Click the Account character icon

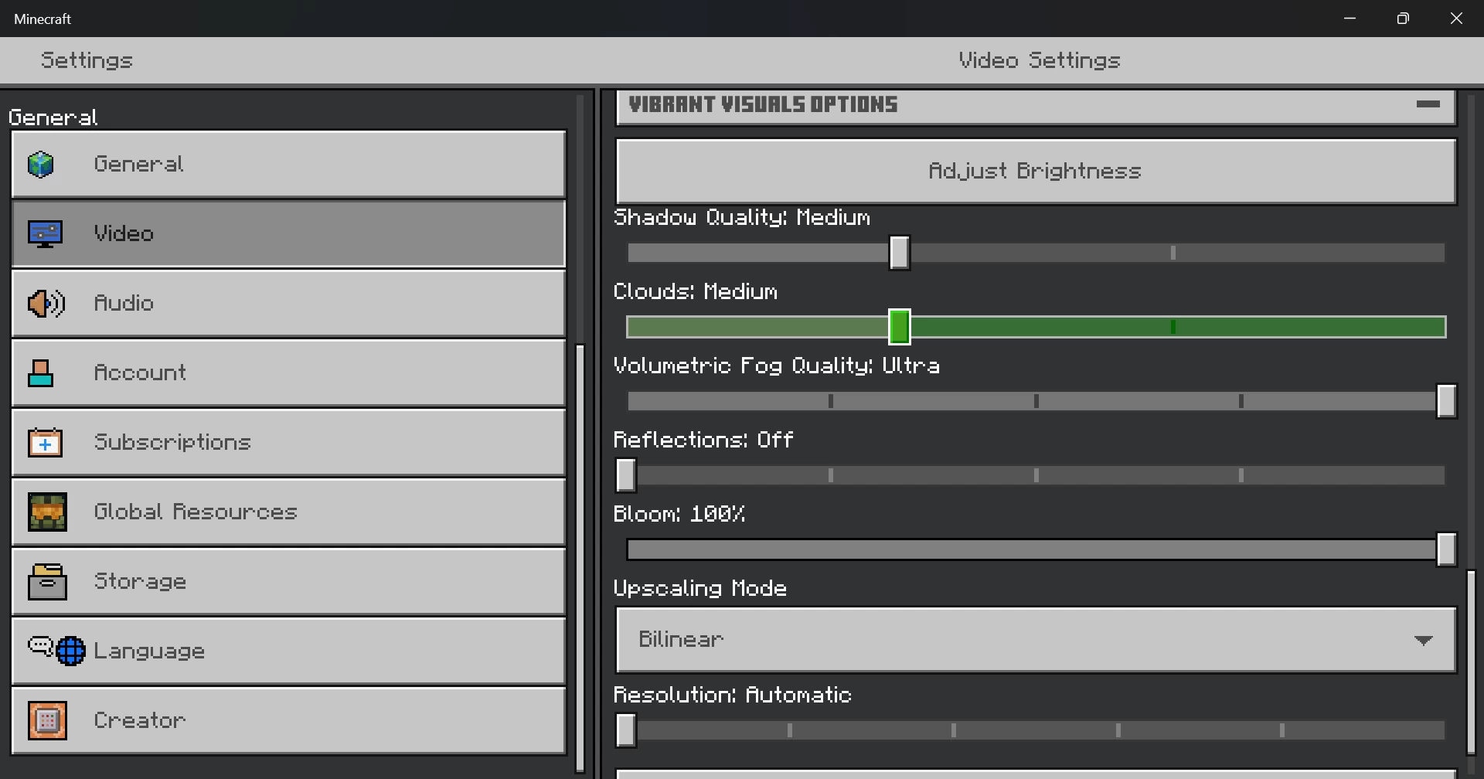coord(41,373)
